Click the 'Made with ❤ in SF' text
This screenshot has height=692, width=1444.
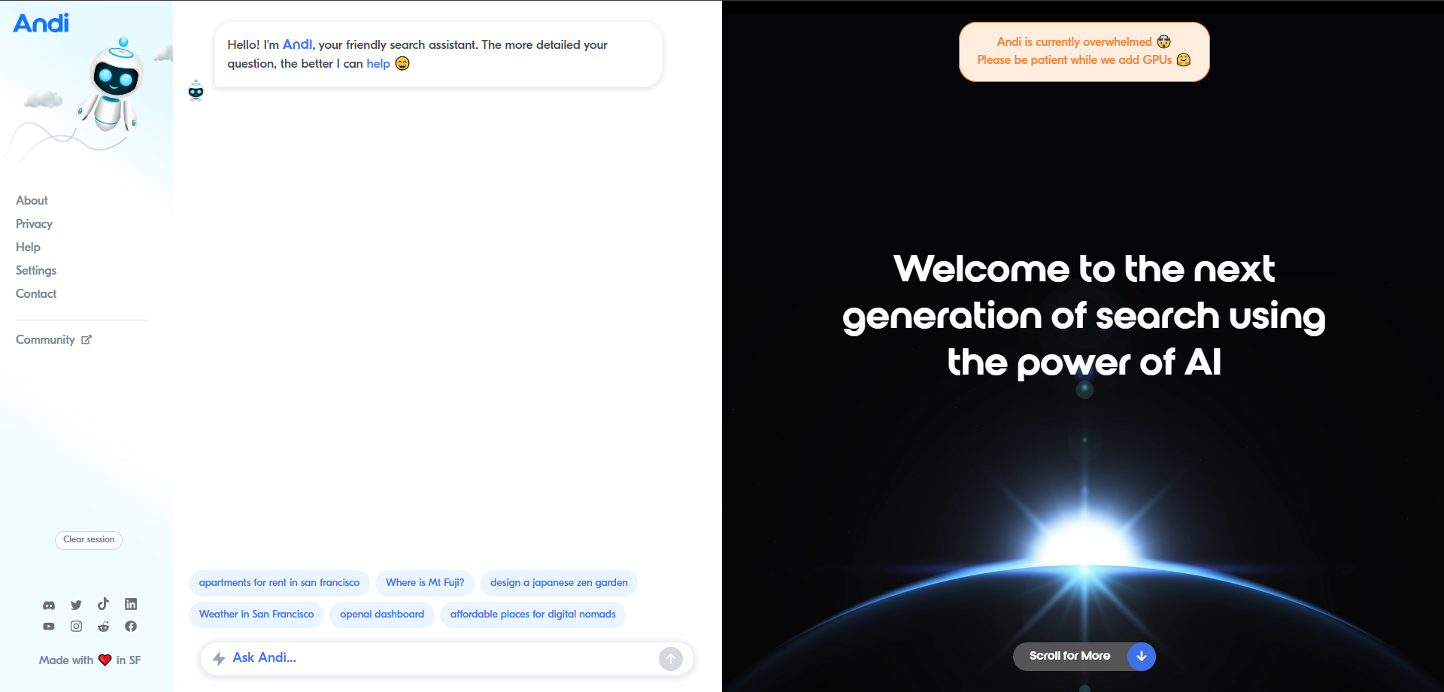(90, 660)
